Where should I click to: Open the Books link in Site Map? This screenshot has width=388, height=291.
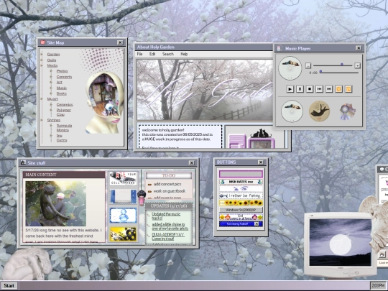click(61, 93)
